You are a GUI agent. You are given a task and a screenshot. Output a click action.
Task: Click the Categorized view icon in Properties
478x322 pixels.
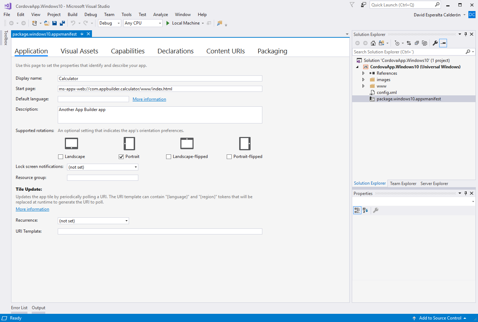357,210
